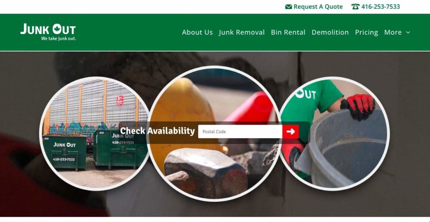This screenshot has width=430, height=222.
Task: Expand the More menu chevron
Action: pos(408,32)
